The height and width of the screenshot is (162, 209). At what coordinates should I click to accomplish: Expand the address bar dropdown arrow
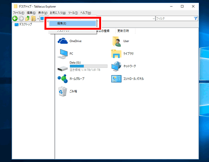154,18
